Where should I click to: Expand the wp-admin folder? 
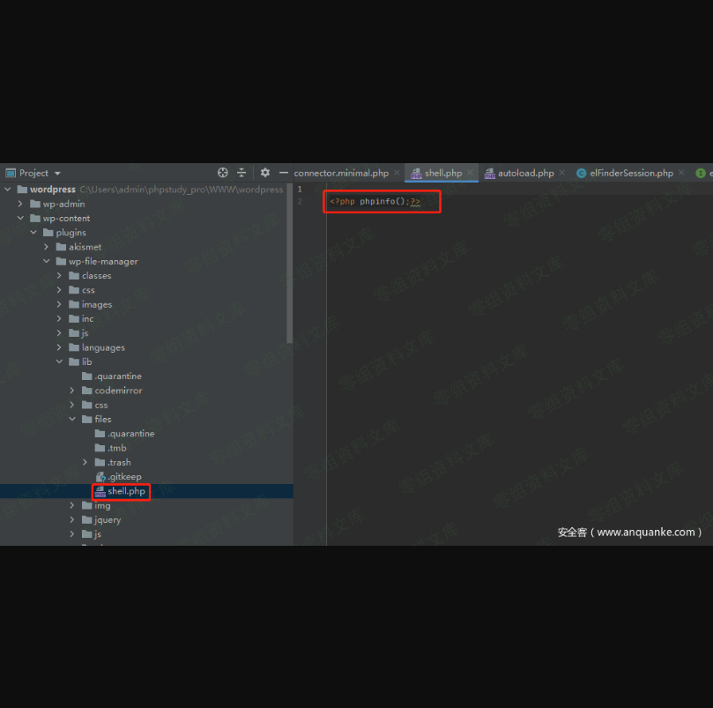point(21,204)
